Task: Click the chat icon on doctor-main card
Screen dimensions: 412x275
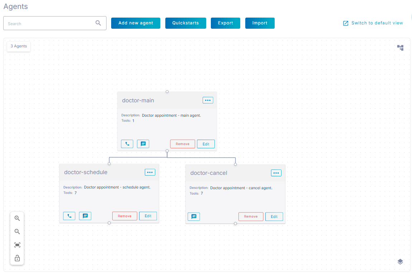Action: (x=143, y=144)
